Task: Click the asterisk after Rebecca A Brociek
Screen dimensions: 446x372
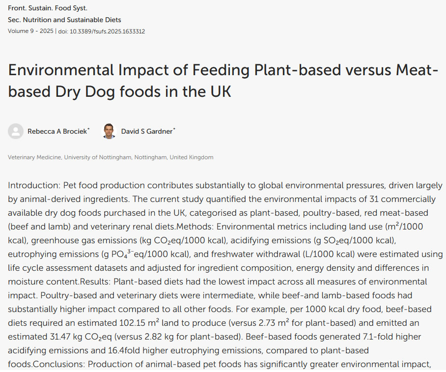Action: pos(88,130)
